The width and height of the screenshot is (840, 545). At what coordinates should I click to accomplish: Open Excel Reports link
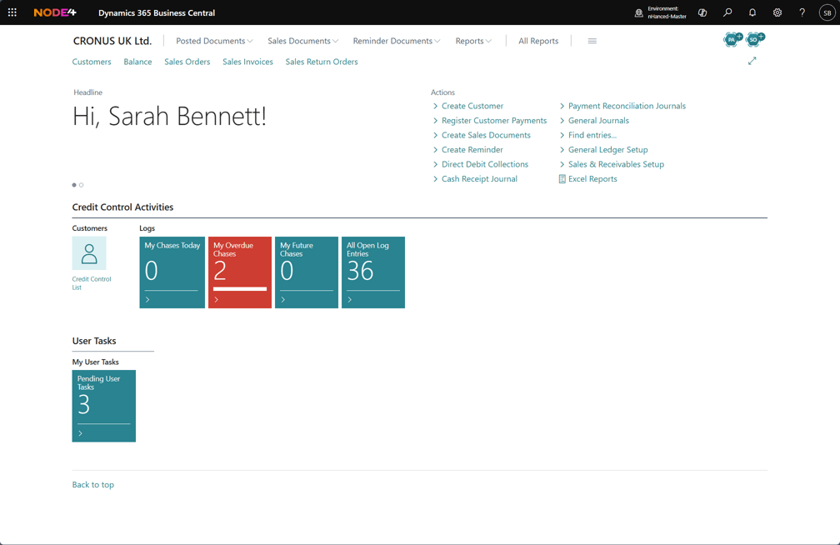tap(592, 179)
